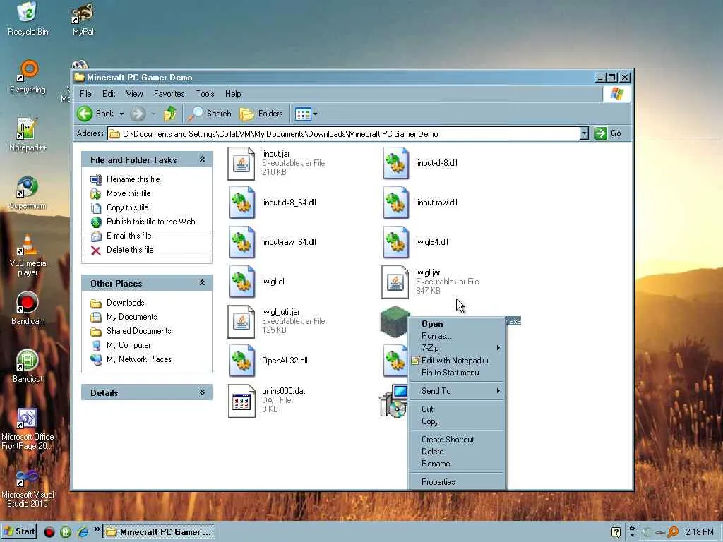Screen dimensions: 723x542
Task: Click the red record quick launch icon
Action: [49, 532]
